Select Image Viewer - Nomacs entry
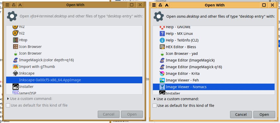 186,87
